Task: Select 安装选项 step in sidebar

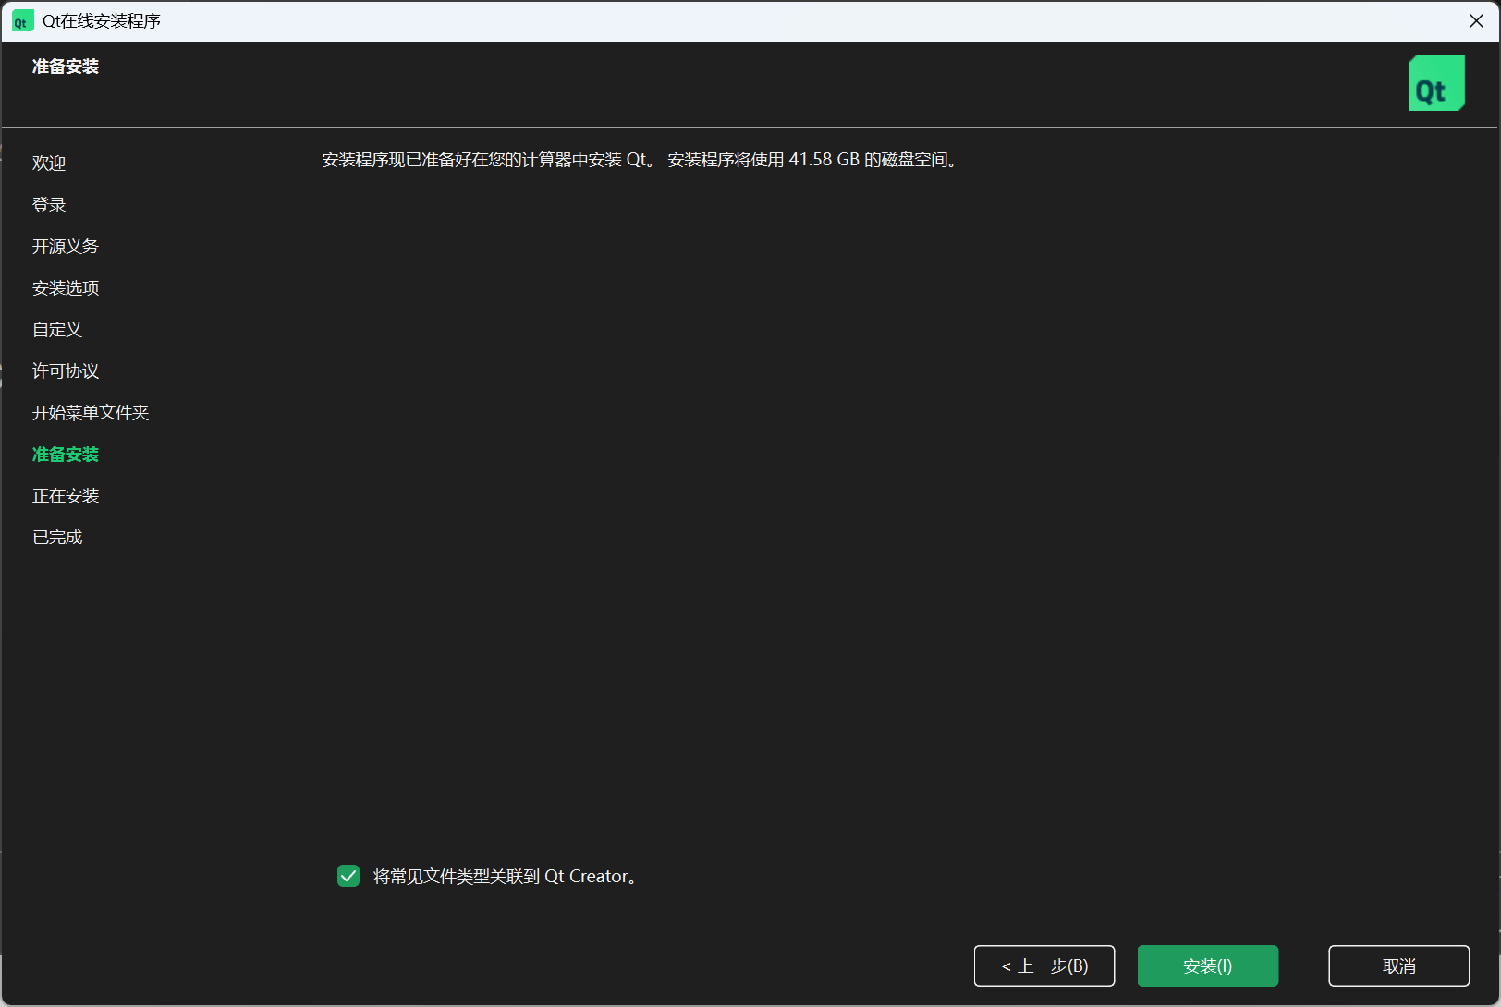Action: [66, 288]
